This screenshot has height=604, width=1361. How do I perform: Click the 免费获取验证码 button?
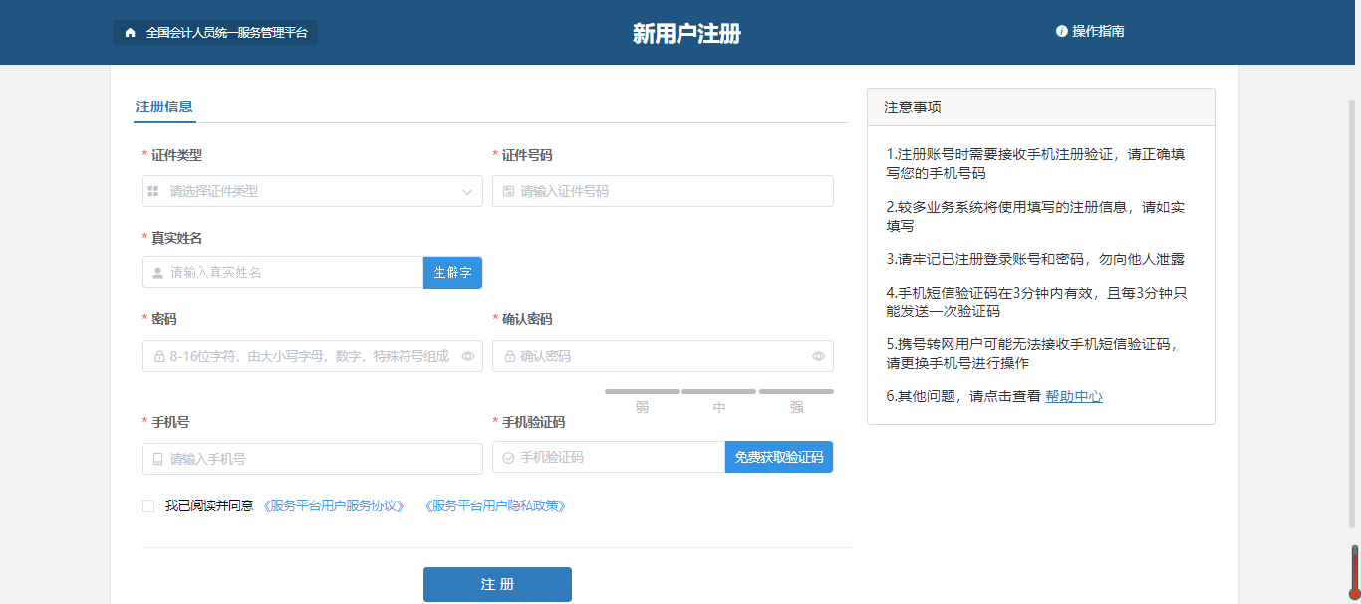(778, 458)
